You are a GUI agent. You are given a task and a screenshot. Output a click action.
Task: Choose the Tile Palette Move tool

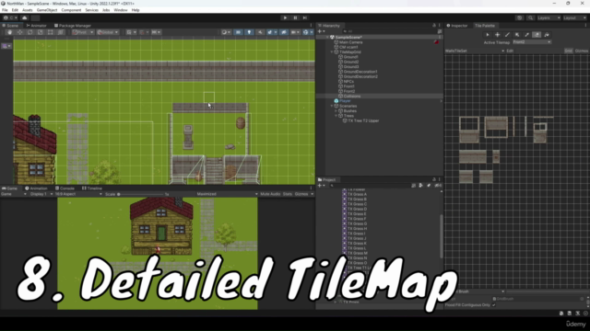point(498,35)
